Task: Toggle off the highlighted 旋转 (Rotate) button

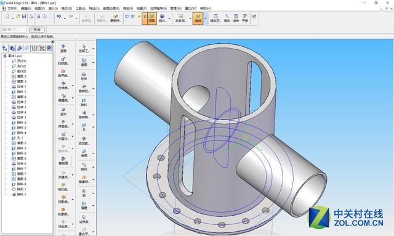Action: tap(198, 18)
